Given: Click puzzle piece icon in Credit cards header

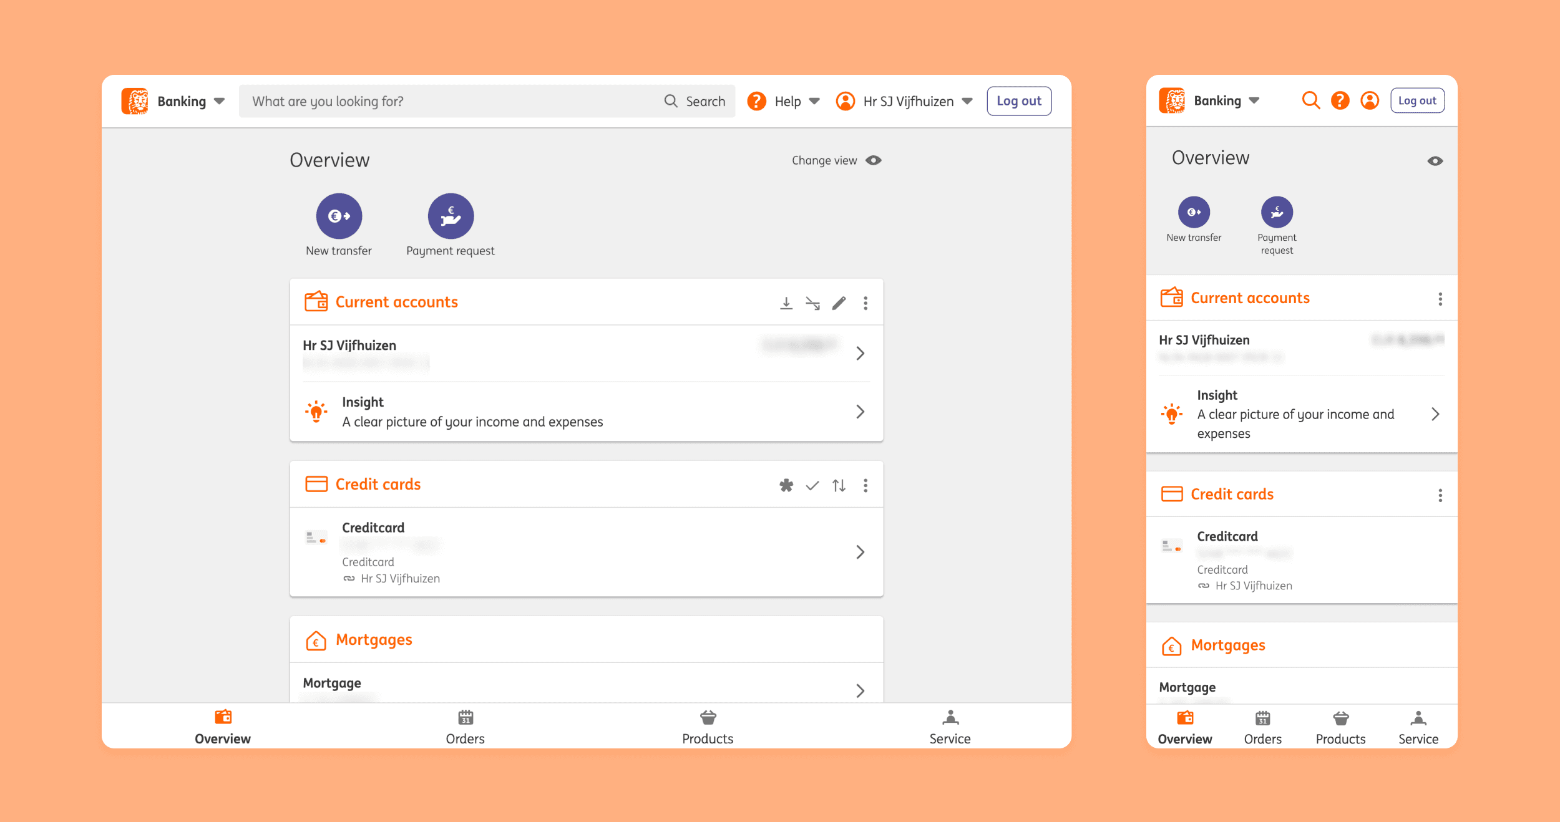Looking at the screenshot, I should [x=786, y=485].
